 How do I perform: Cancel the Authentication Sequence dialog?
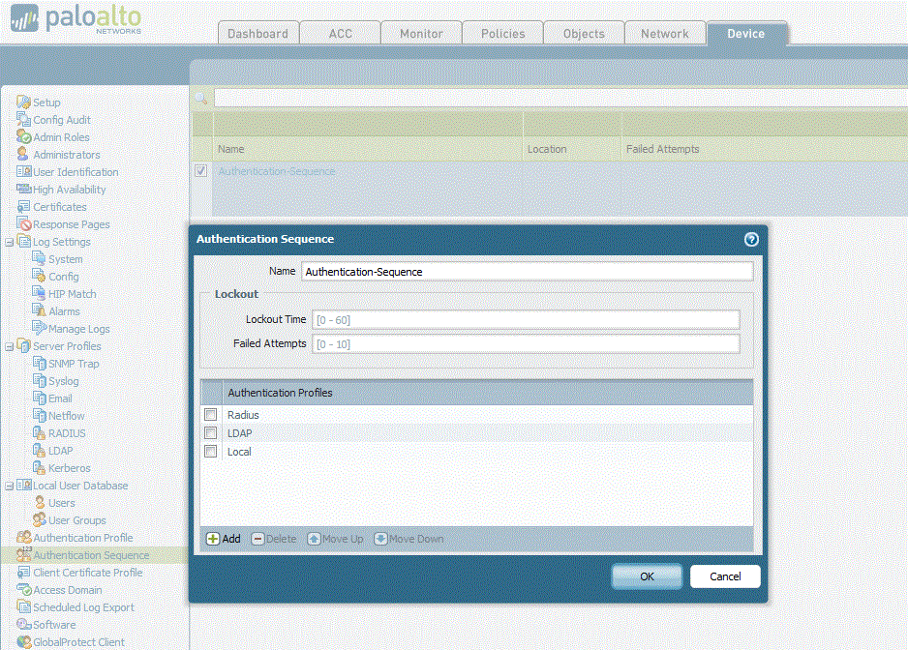point(725,576)
